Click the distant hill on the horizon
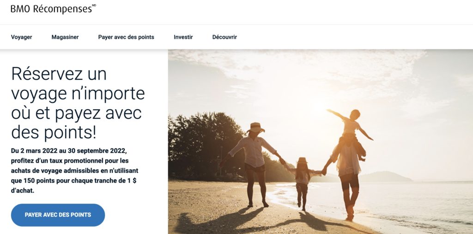 click(384, 176)
